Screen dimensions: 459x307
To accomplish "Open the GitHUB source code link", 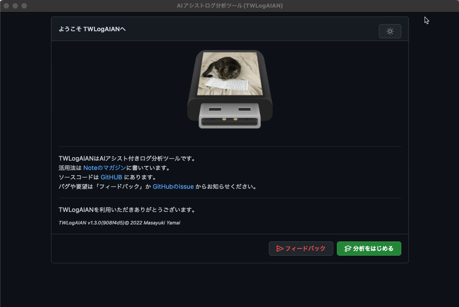I will click(111, 177).
